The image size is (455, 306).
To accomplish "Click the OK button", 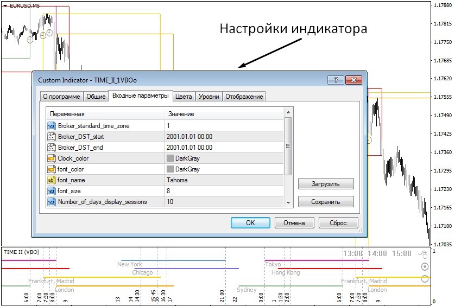I will click(250, 223).
